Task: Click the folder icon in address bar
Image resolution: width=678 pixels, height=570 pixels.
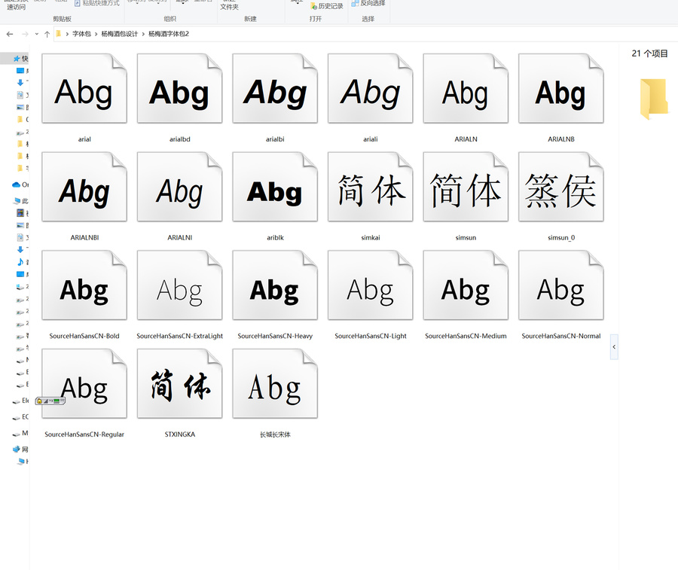Action: pyautogui.click(x=58, y=34)
